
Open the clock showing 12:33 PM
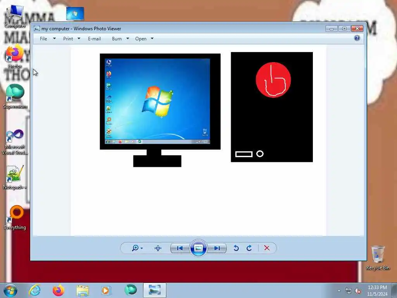(377, 291)
